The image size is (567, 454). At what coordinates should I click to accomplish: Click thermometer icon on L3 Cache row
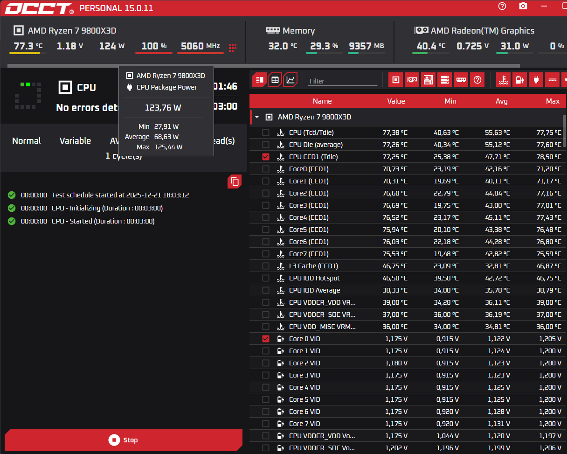pos(280,266)
